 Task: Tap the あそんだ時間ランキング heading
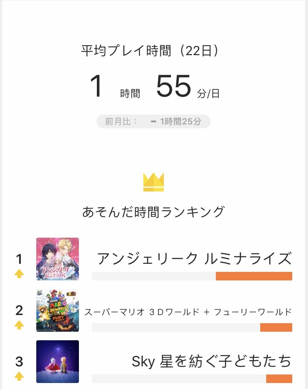coord(154,212)
